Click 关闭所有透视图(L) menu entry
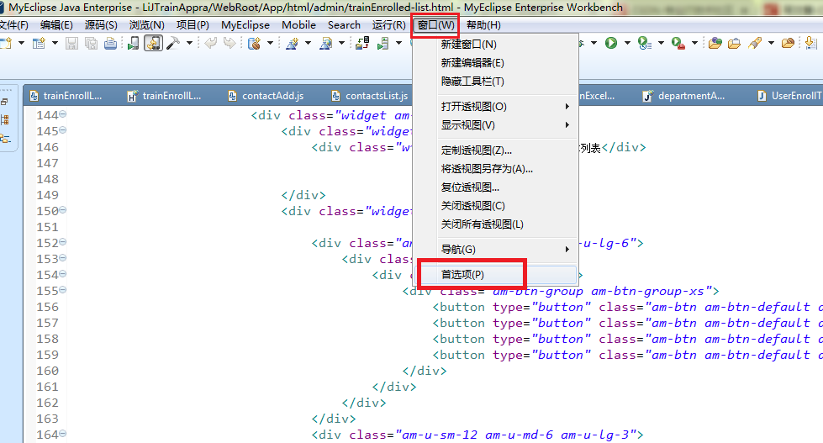Image resolution: width=823 pixels, height=443 pixels. [495, 224]
